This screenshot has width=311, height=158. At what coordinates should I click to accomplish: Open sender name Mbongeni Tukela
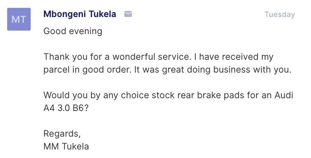pos(80,14)
